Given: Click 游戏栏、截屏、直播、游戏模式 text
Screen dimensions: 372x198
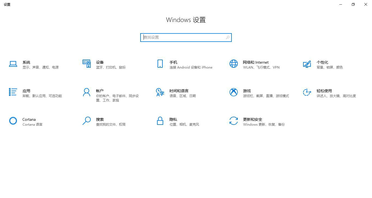Looking at the screenshot, I should click(266, 96).
